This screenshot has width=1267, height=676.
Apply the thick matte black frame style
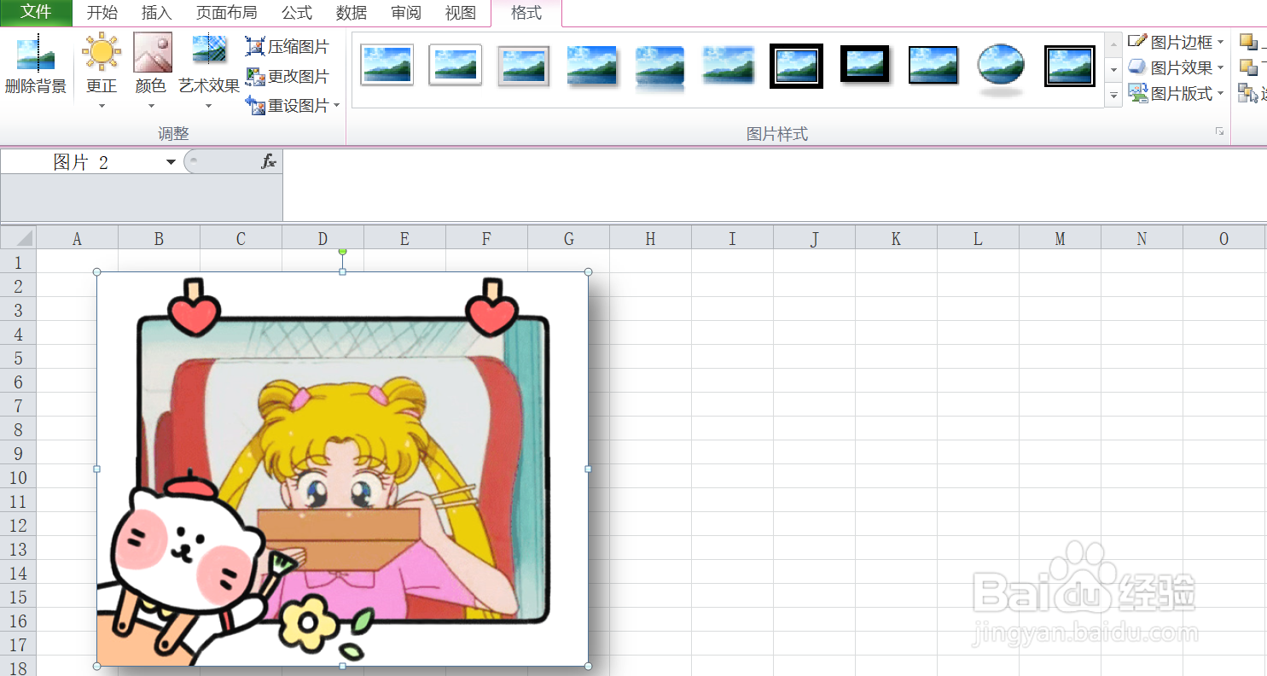point(864,65)
